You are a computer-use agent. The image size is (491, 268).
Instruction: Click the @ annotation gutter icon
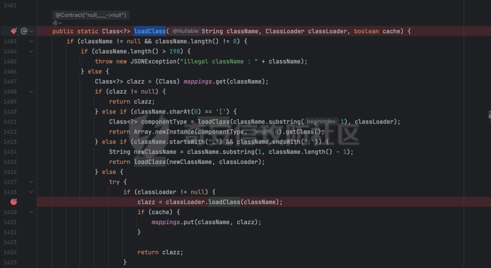point(24,31)
